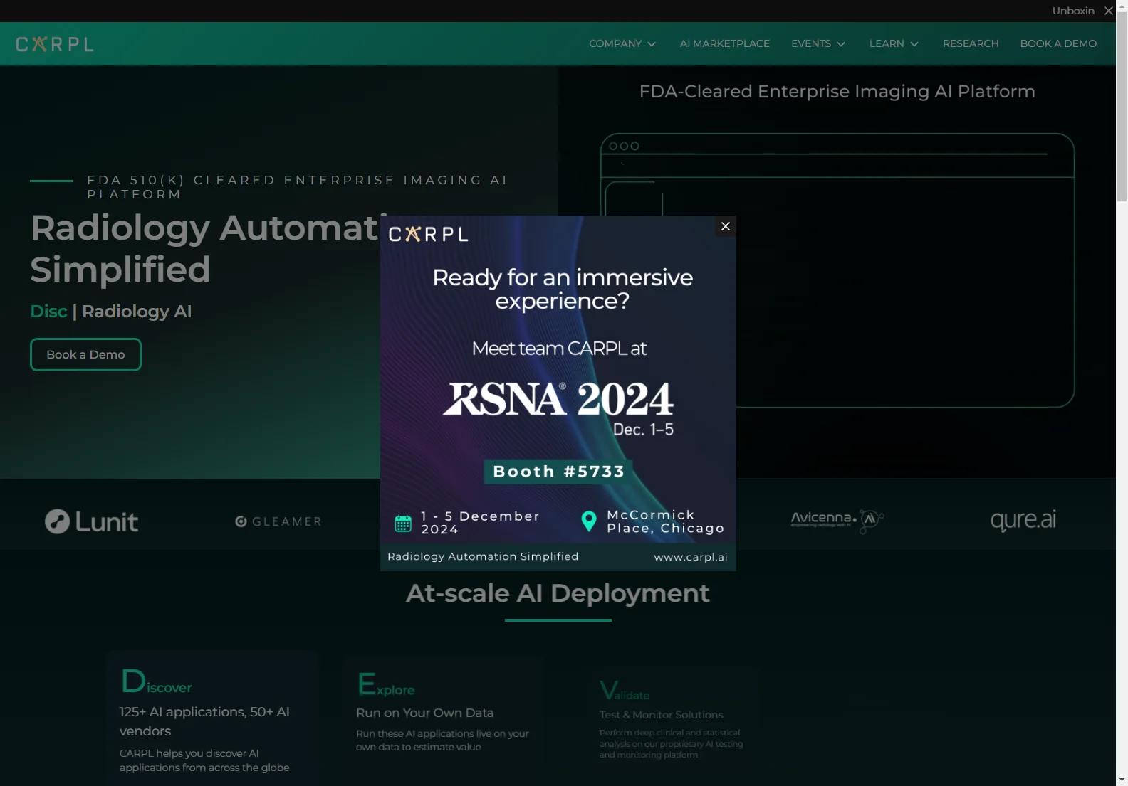Click the Book a Demo hero button
Screen dimensions: 1128x786
85,354
